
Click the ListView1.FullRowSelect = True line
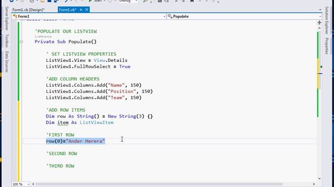[x=88, y=66]
